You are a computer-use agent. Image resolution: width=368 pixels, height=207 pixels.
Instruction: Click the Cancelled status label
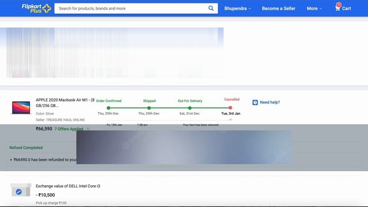(x=232, y=99)
